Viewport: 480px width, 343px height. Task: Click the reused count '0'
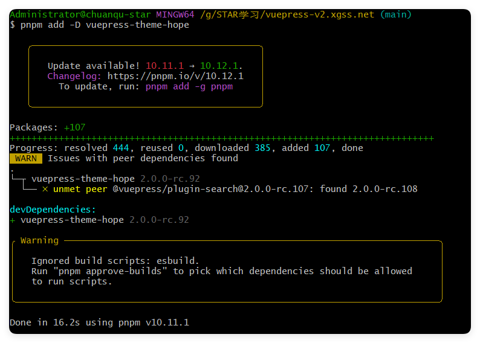coord(181,148)
